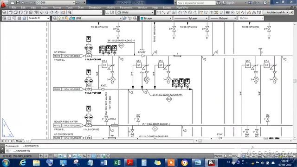Click the keyword search input field
The height and width of the screenshot is (167, 297).
pos(196,3)
